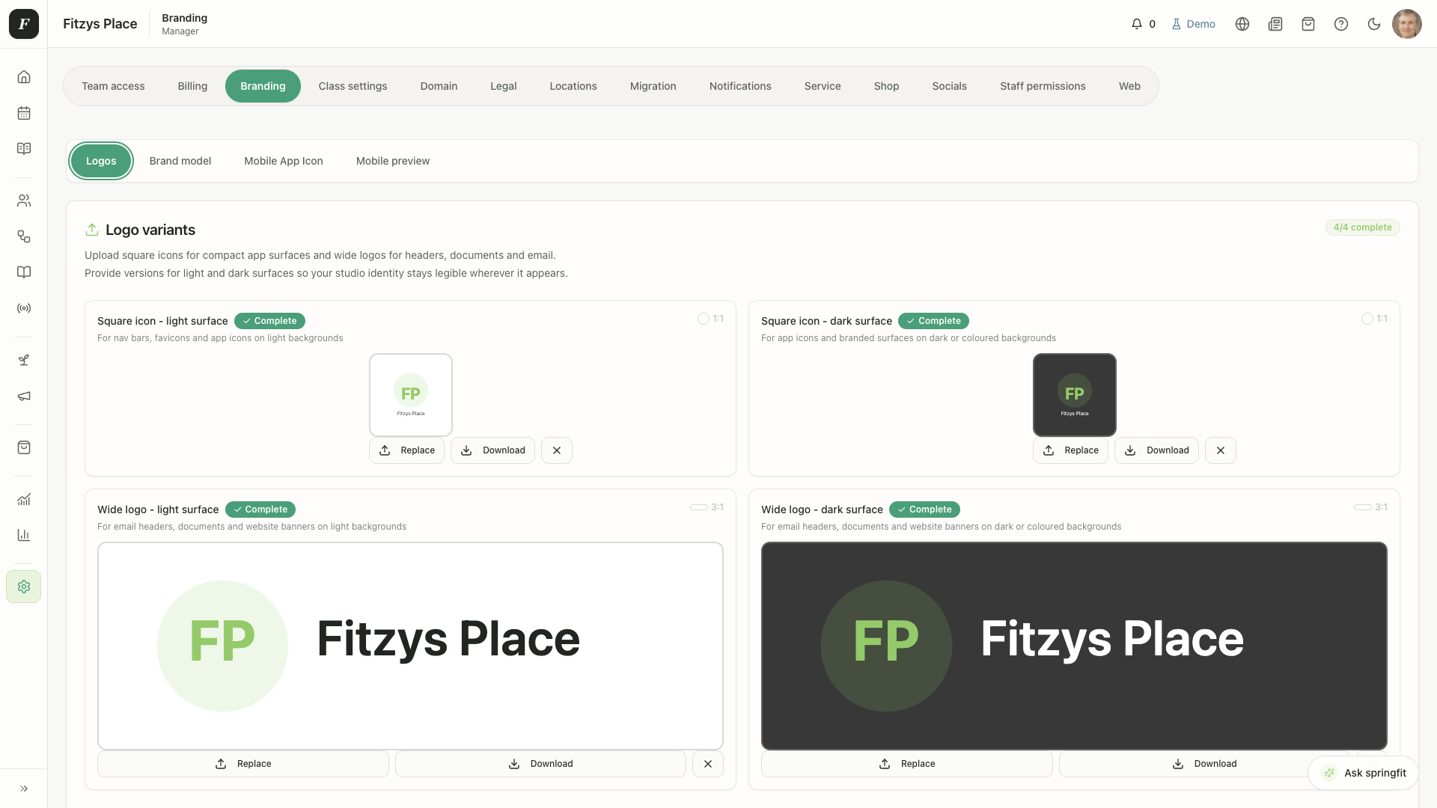
Task: Click Fitzys Place studio name in header
Action: (x=100, y=24)
